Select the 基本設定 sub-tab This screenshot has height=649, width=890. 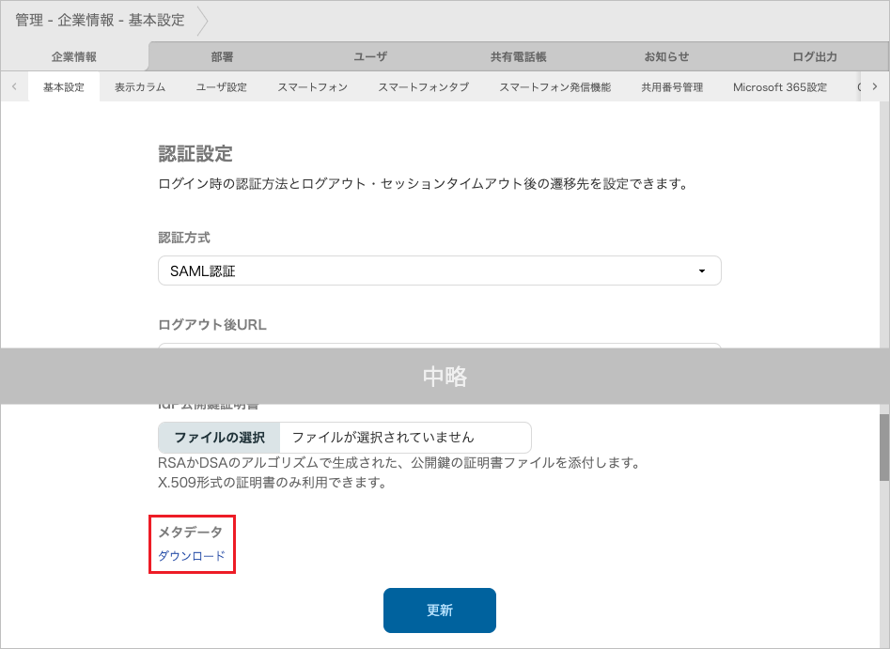[64, 87]
